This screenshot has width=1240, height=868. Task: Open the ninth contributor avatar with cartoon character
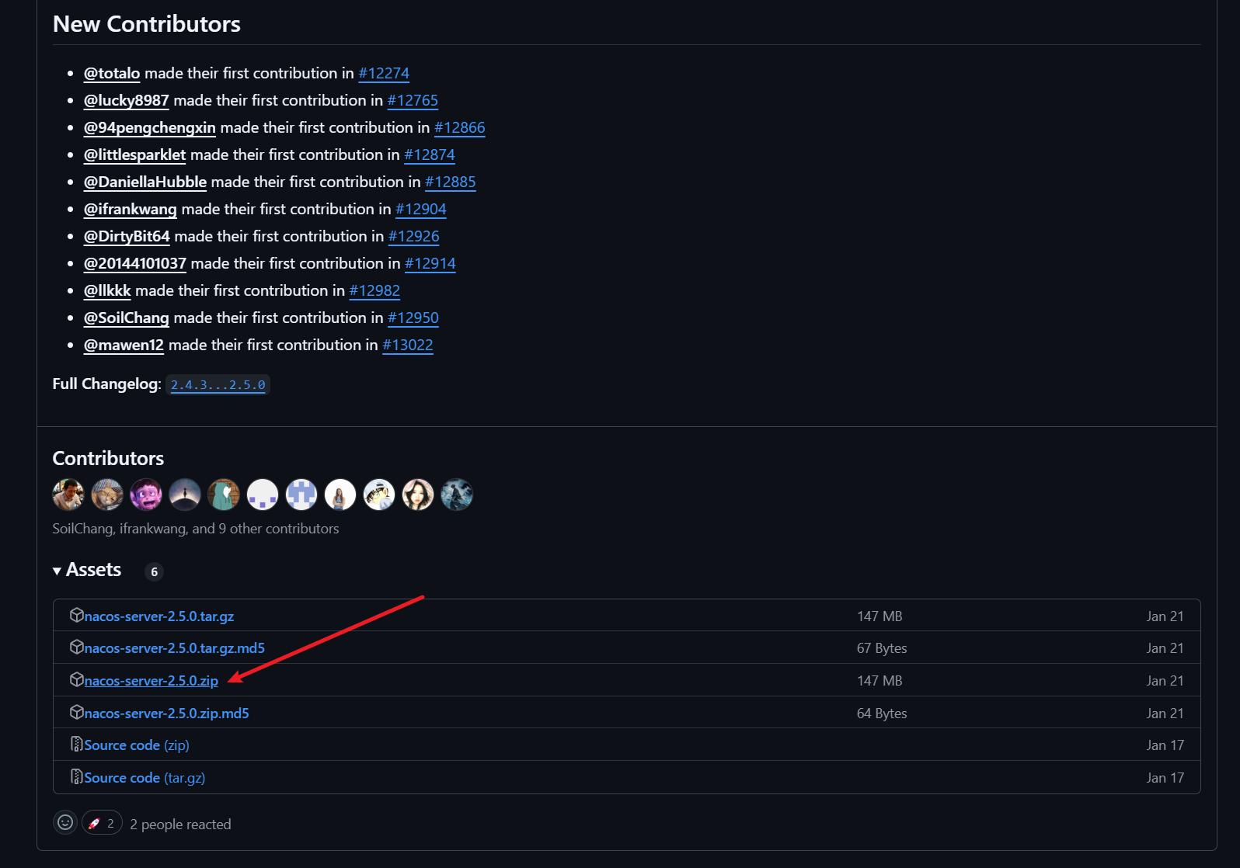(x=379, y=495)
